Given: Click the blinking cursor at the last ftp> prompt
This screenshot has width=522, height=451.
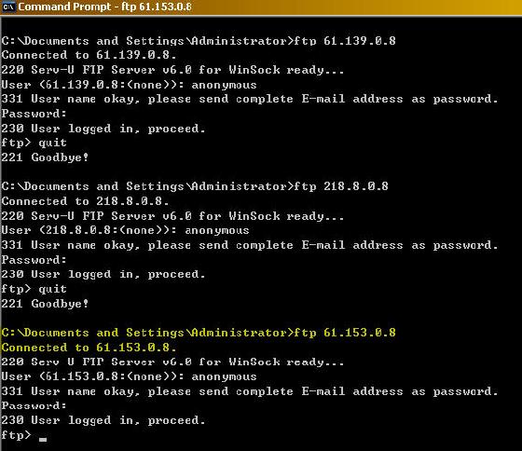Looking at the screenshot, I should pos(43,439).
